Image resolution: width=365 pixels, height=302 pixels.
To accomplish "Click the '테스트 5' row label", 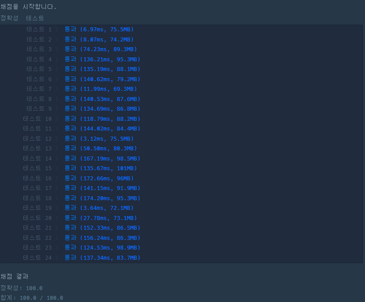I will click(39, 69).
